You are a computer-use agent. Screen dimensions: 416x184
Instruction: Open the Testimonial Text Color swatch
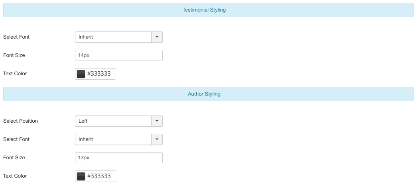[x=81, y=74]
